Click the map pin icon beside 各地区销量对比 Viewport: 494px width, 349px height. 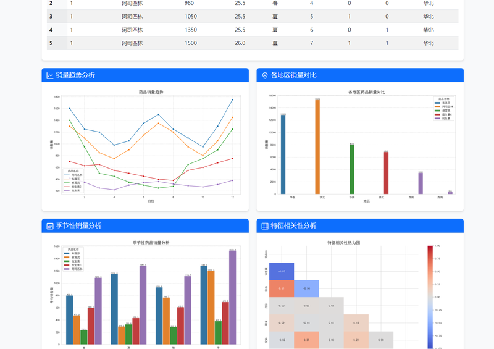click(x=265, y=75)
